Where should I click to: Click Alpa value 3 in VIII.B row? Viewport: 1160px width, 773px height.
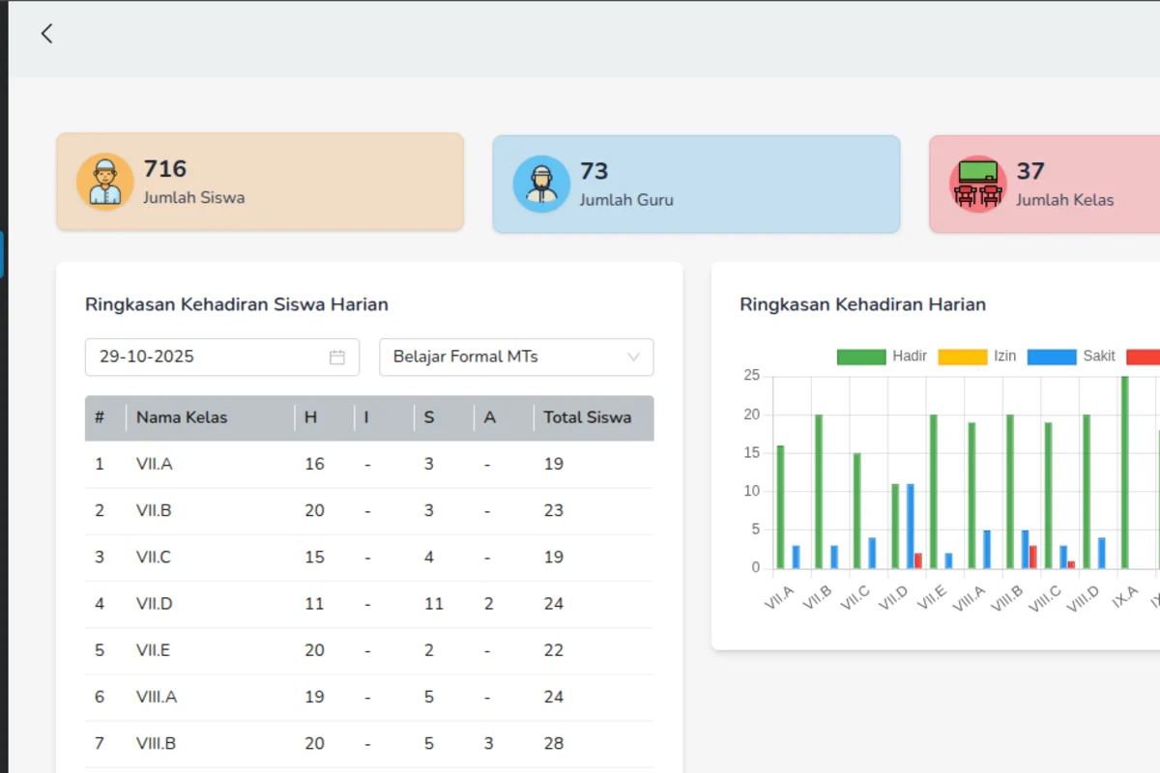[x=488, y=743]
